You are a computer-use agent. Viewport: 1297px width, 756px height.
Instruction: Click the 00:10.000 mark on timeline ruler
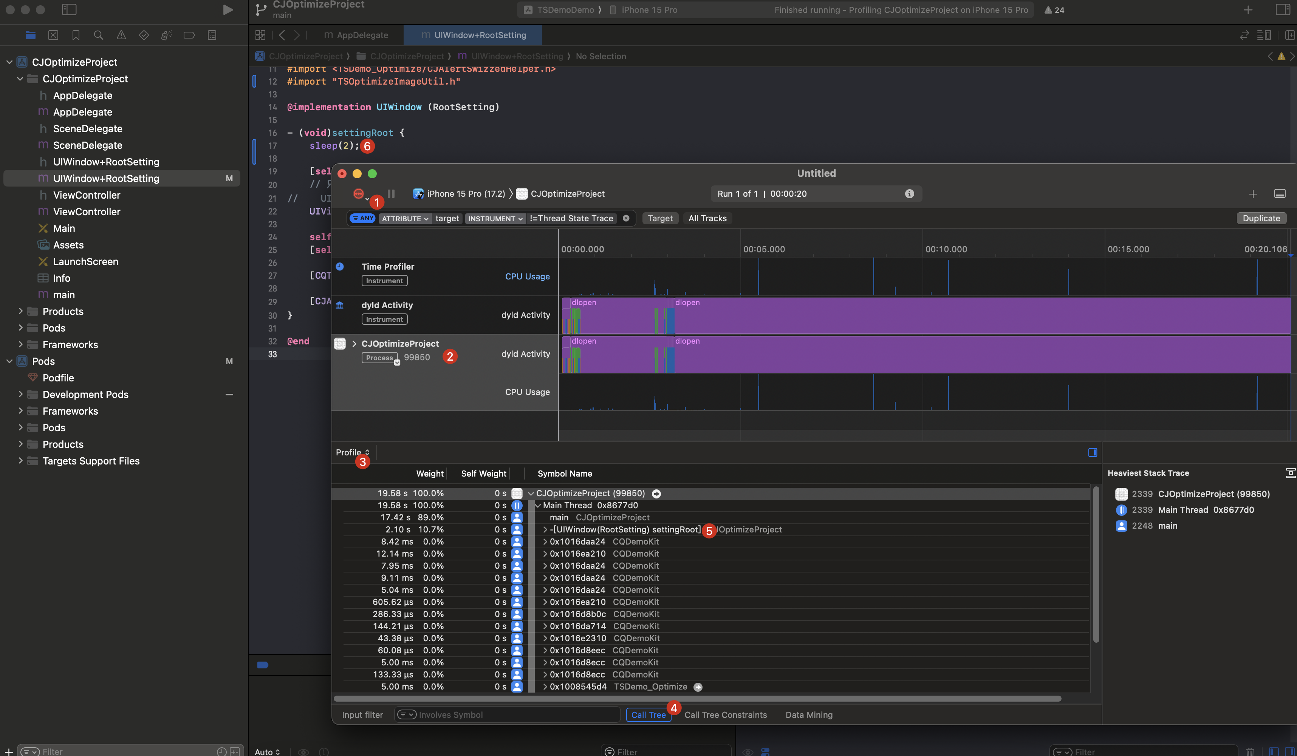click(946, 249)
